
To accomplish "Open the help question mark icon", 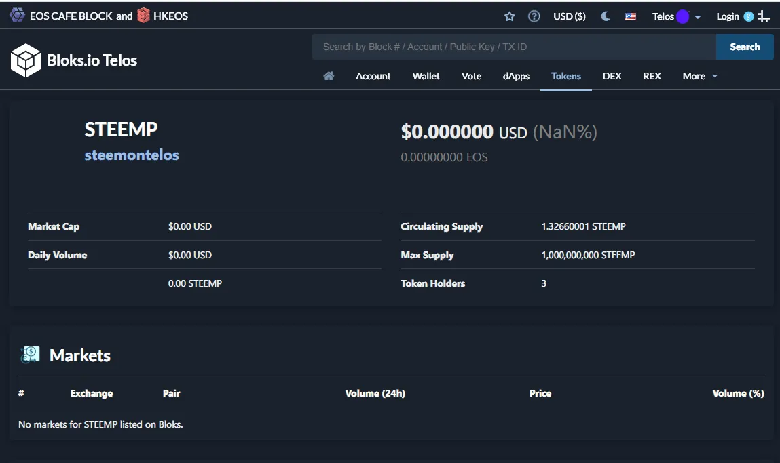I will [x=534, y=16].
